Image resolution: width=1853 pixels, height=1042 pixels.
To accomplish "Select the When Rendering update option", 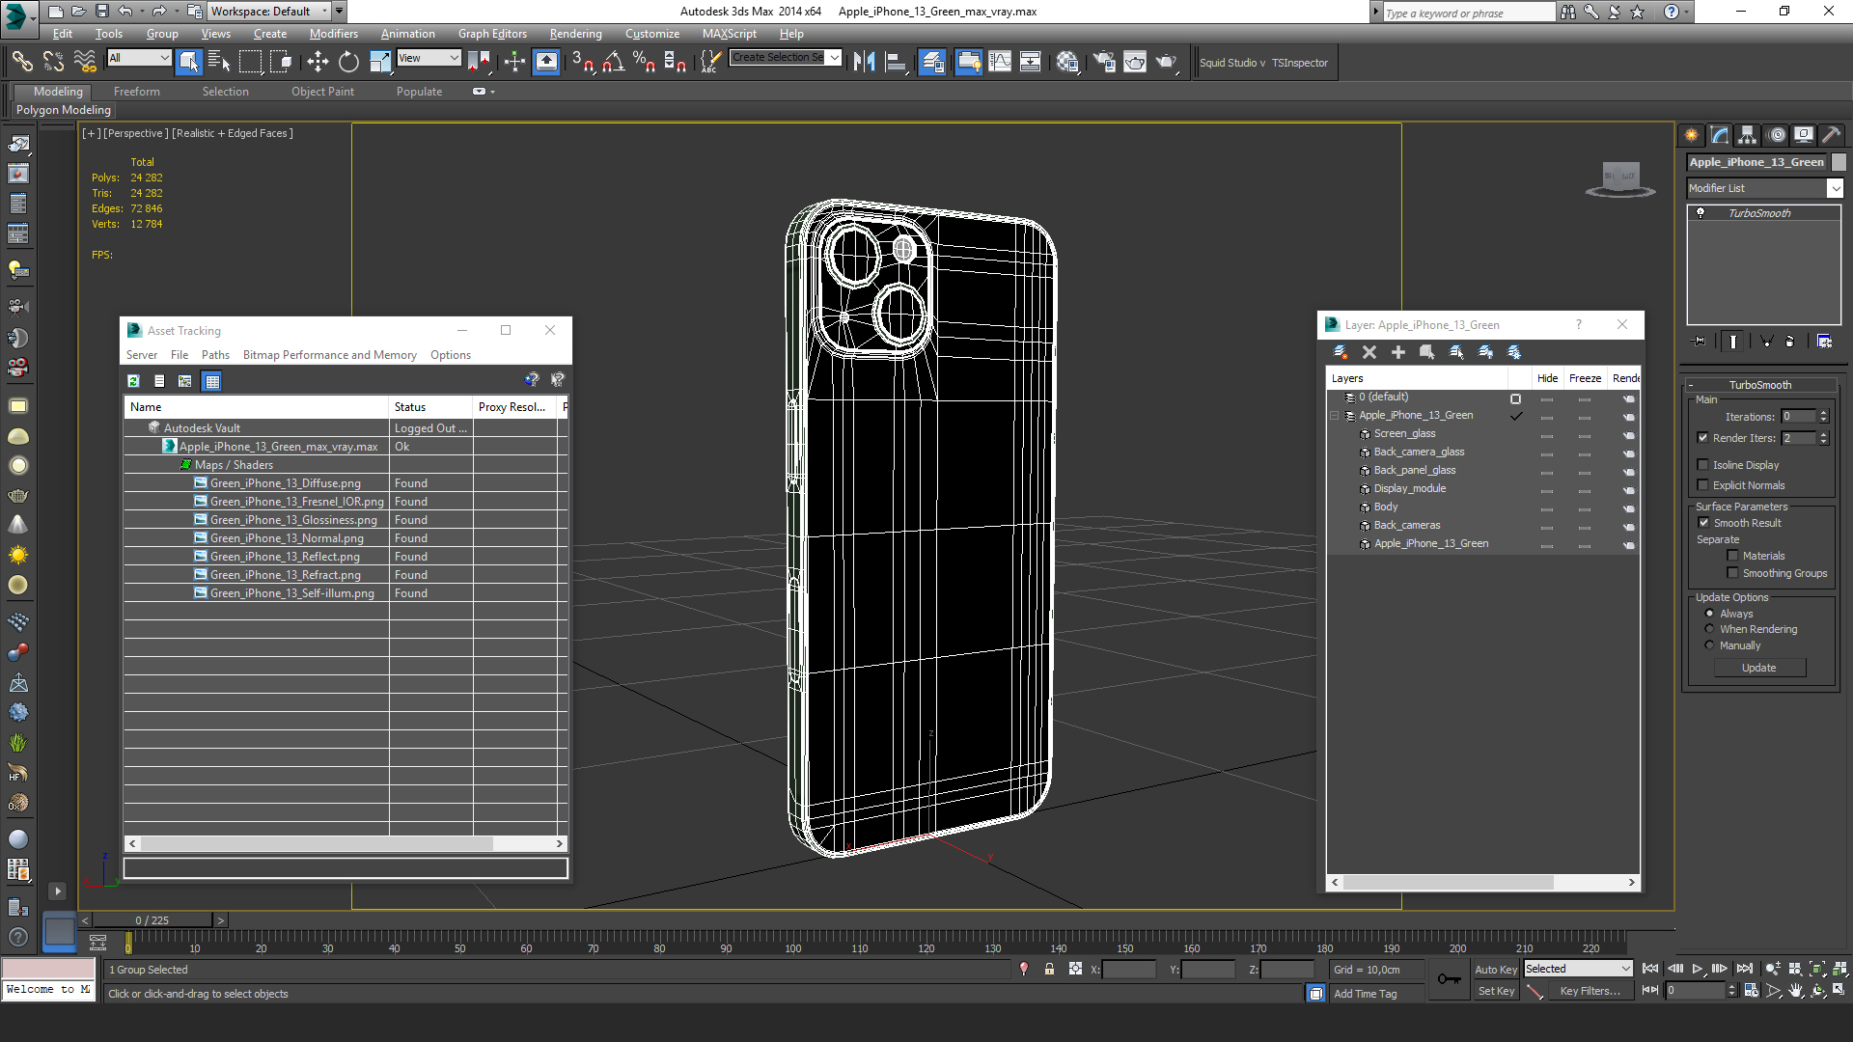I will pos(1709,629).
